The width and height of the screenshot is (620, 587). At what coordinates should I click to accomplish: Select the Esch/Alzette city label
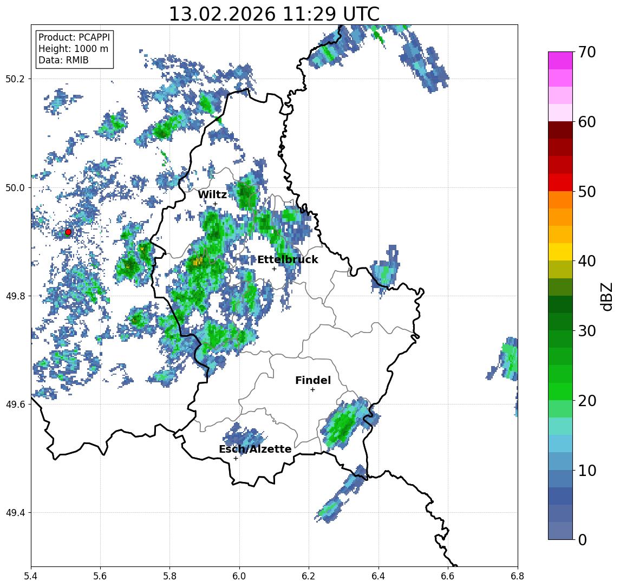click(x=255, y=449)
